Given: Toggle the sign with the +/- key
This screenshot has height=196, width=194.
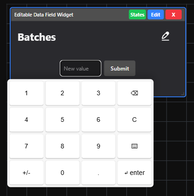Looking at the screenshot, I should point(26,173).
